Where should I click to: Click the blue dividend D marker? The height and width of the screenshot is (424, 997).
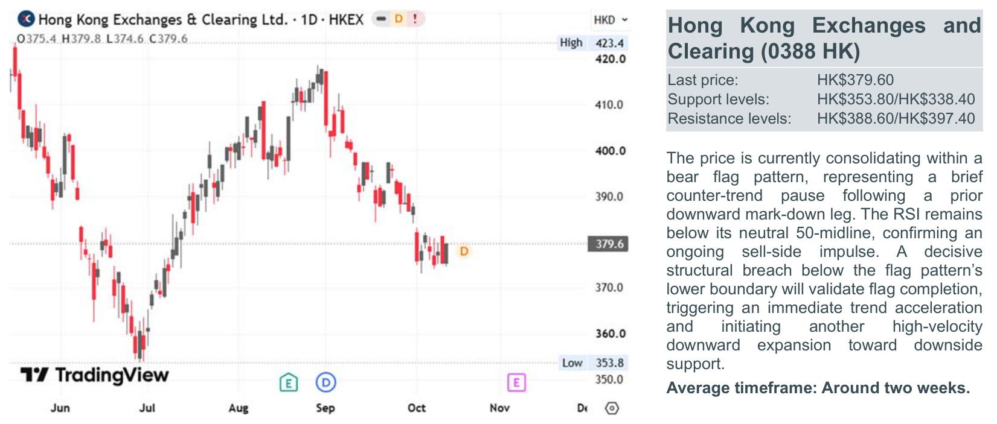pos(326,382)
